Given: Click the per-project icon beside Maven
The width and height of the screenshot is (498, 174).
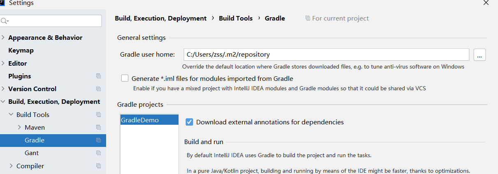Looking at the screenshot, I should (98, 127).
